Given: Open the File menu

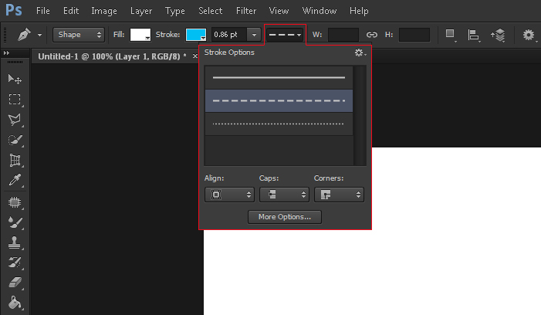Looking at the screenshot, I should 43,11.
